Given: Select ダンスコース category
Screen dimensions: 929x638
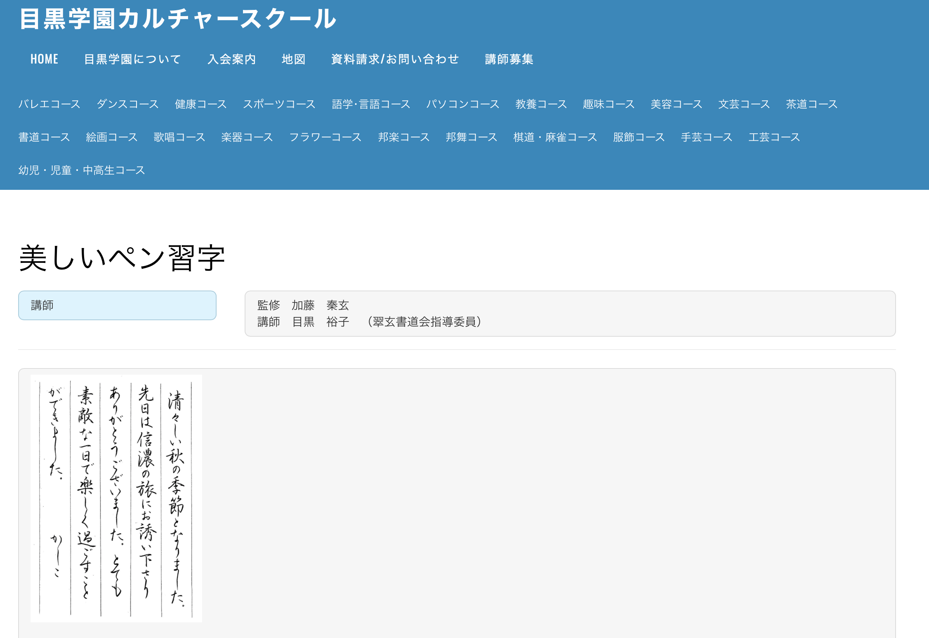Looking at the screenshot, I should pos(127,104).
